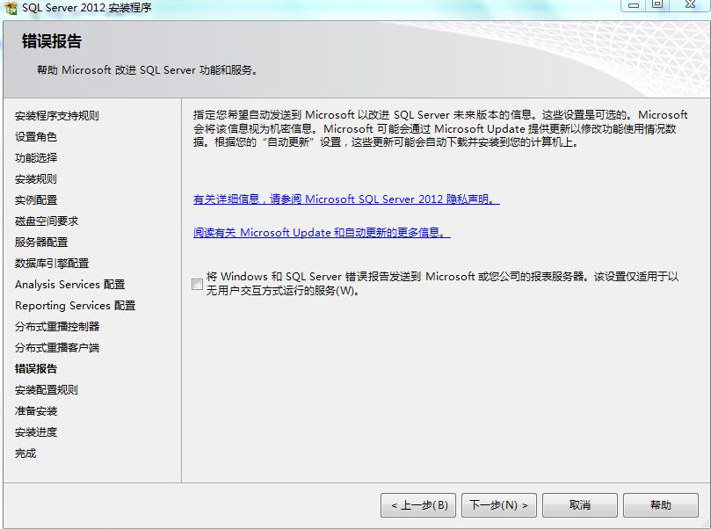This screenshot has height=529, width=711.
Task: Maximize the SQL Server 2012 setup window
Action: click(x=657, y=5)
